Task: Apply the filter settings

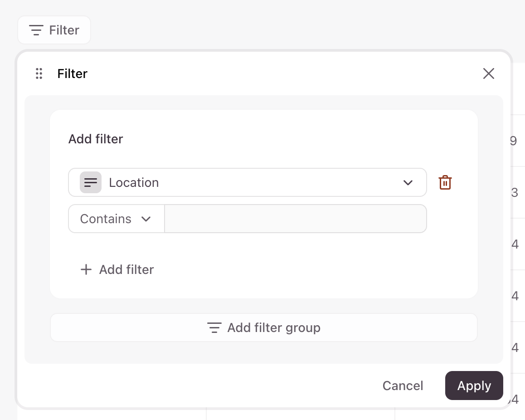Action: 474,386
